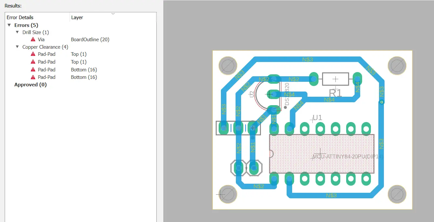
Task: Click the warning icon beside Via error
Action: tap(33, 40)
